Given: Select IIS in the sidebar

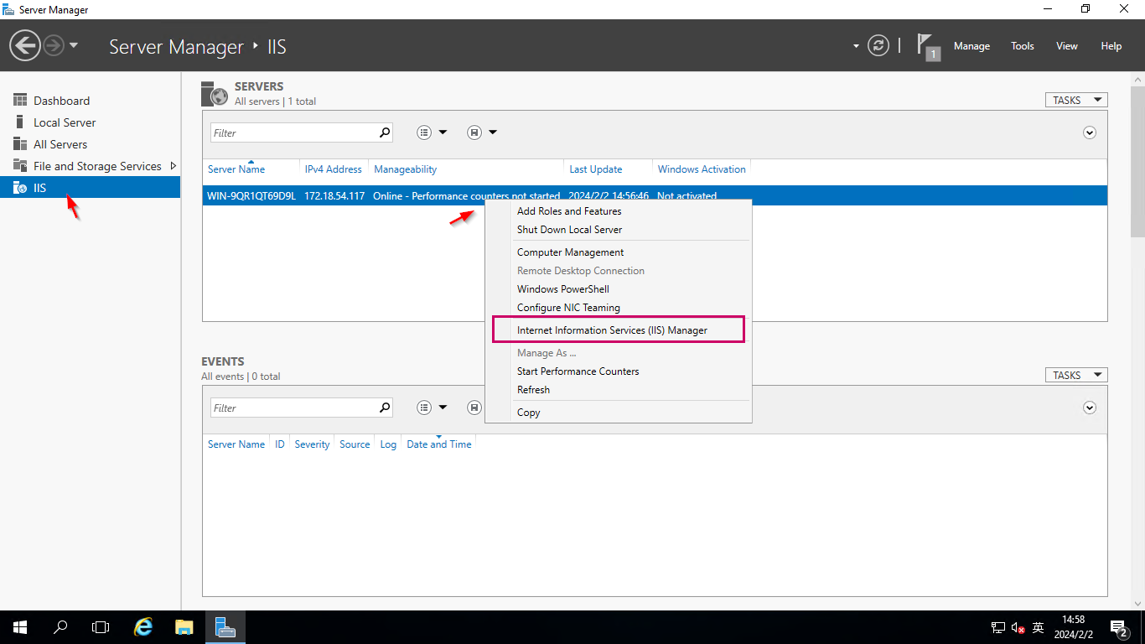Looking at the screenshot, I should 90,188.
